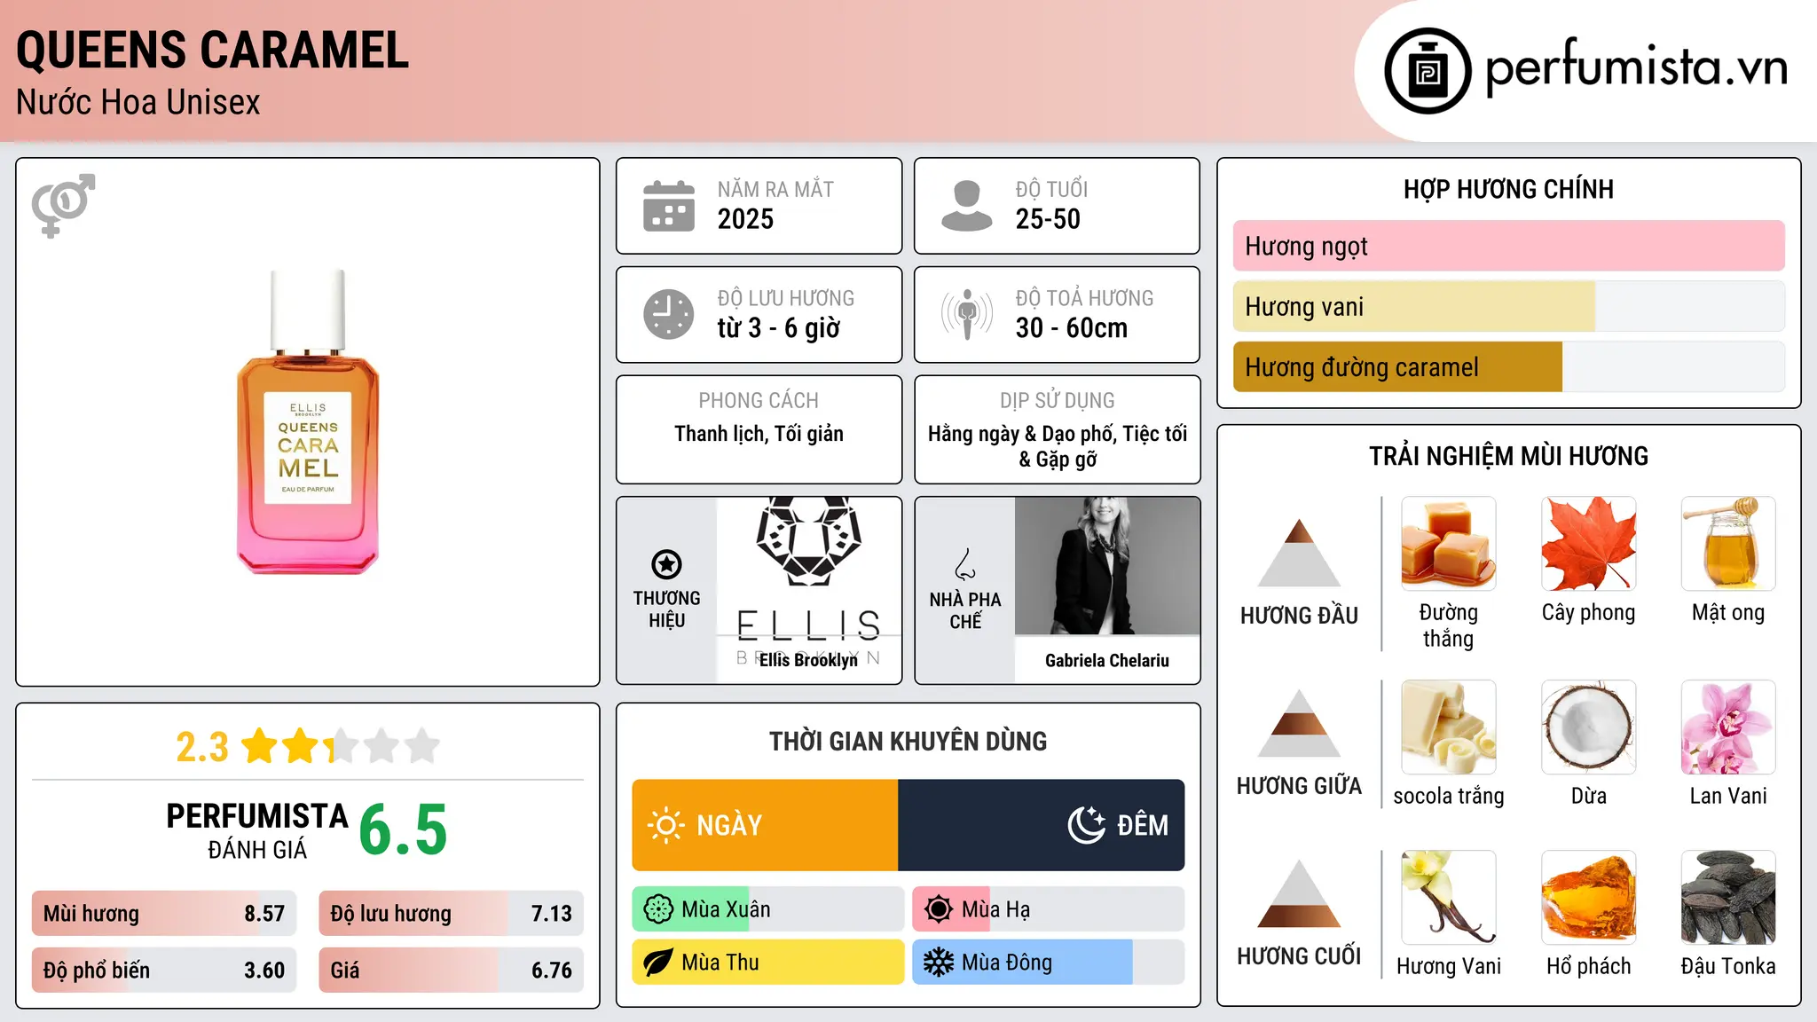Click the Mùa Thu season bar
The width and height of the screenshot is (1817, 1022).
click(x=768, y=963)
